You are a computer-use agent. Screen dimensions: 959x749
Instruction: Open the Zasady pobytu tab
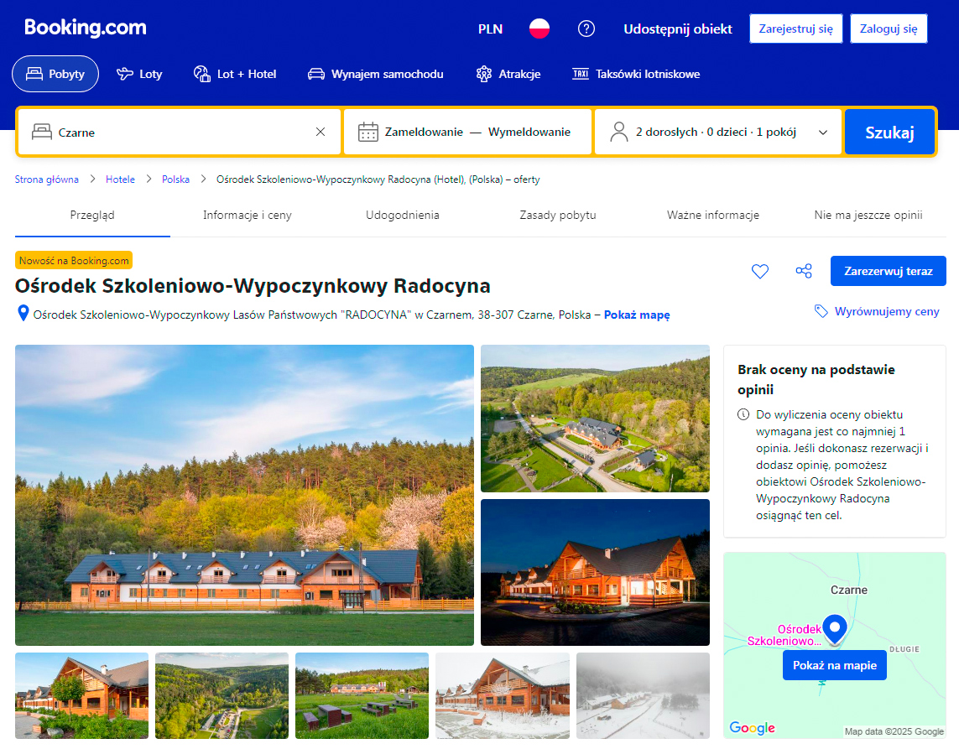point(558,215)
